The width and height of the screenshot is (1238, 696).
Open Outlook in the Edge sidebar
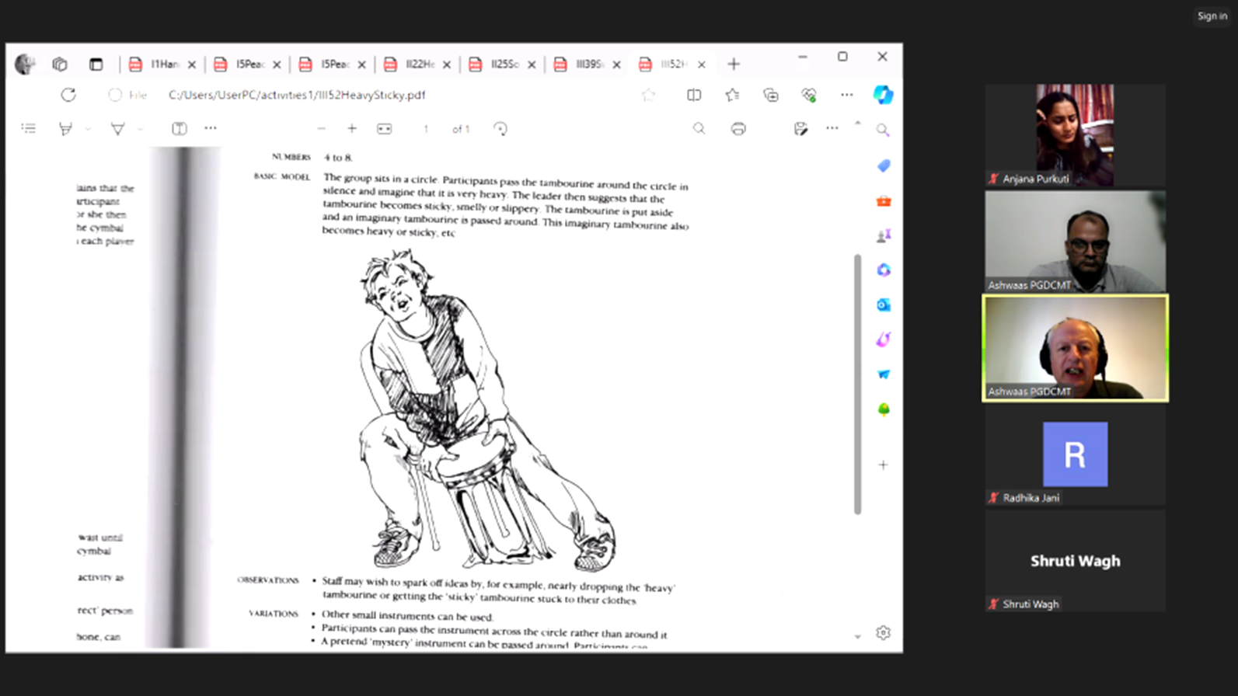(x=884, y=305)
